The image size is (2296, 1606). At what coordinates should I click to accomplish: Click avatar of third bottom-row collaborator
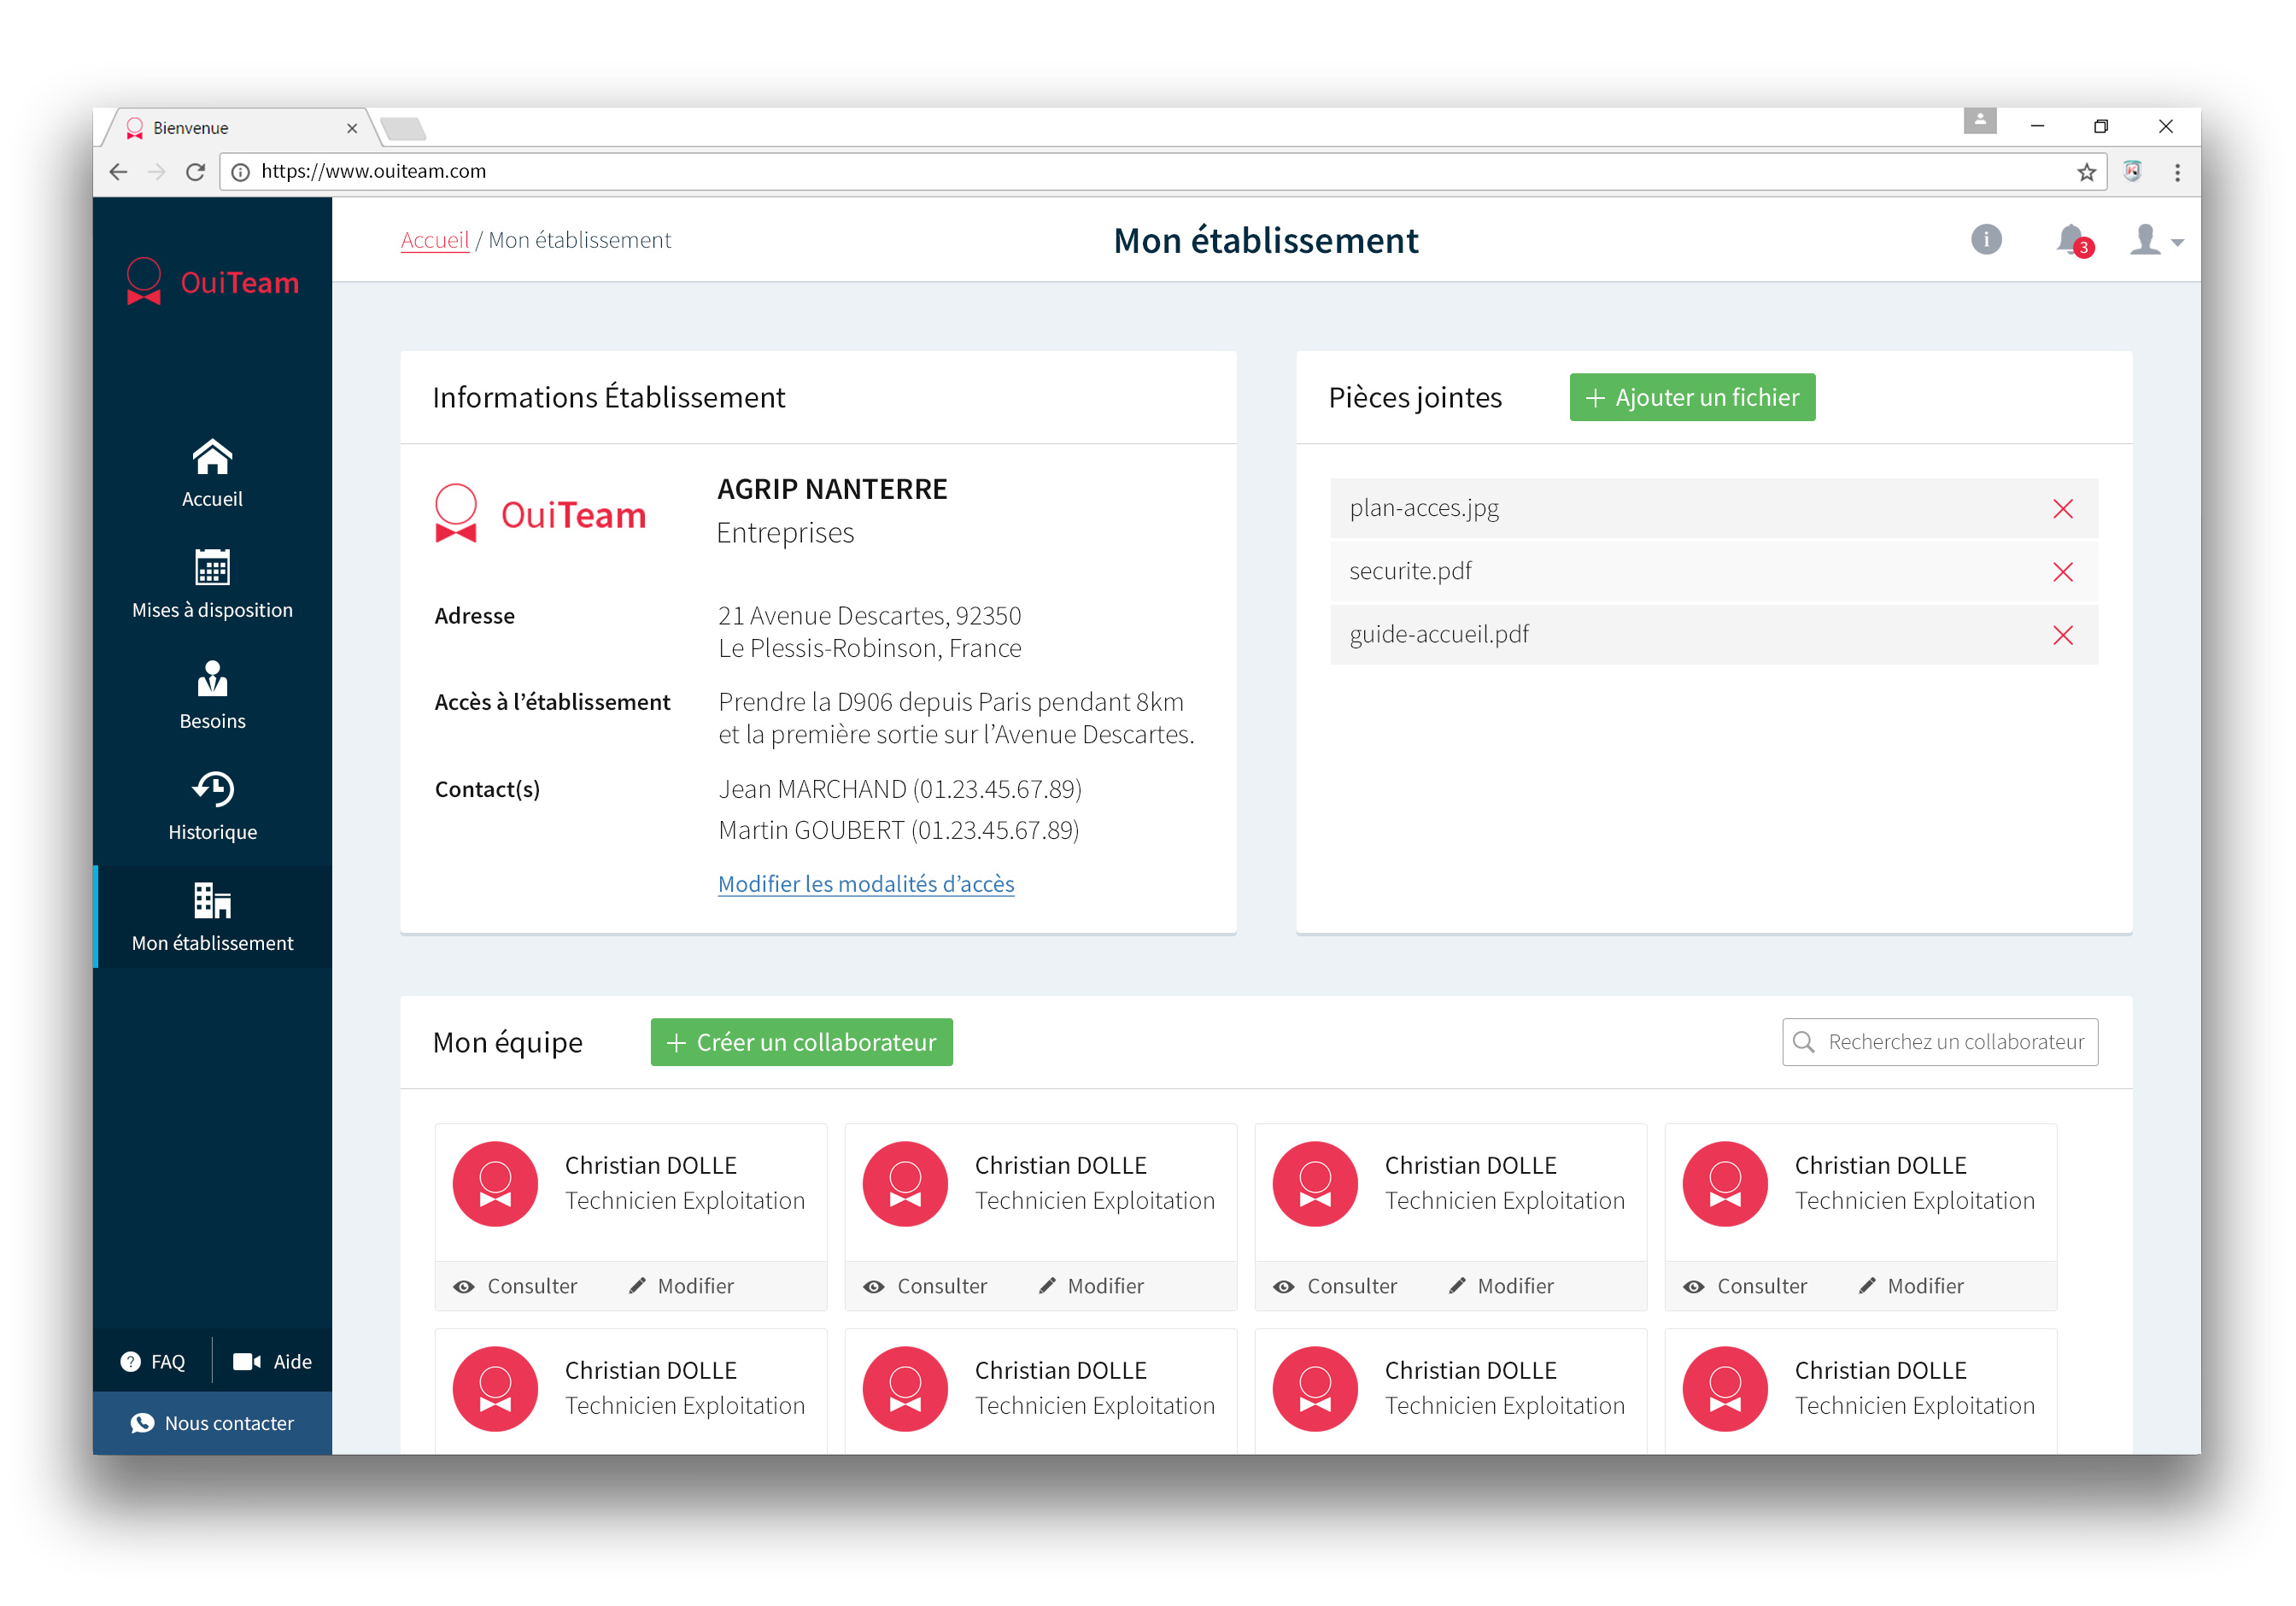pyautogui.click(x=1316, y=1389)
